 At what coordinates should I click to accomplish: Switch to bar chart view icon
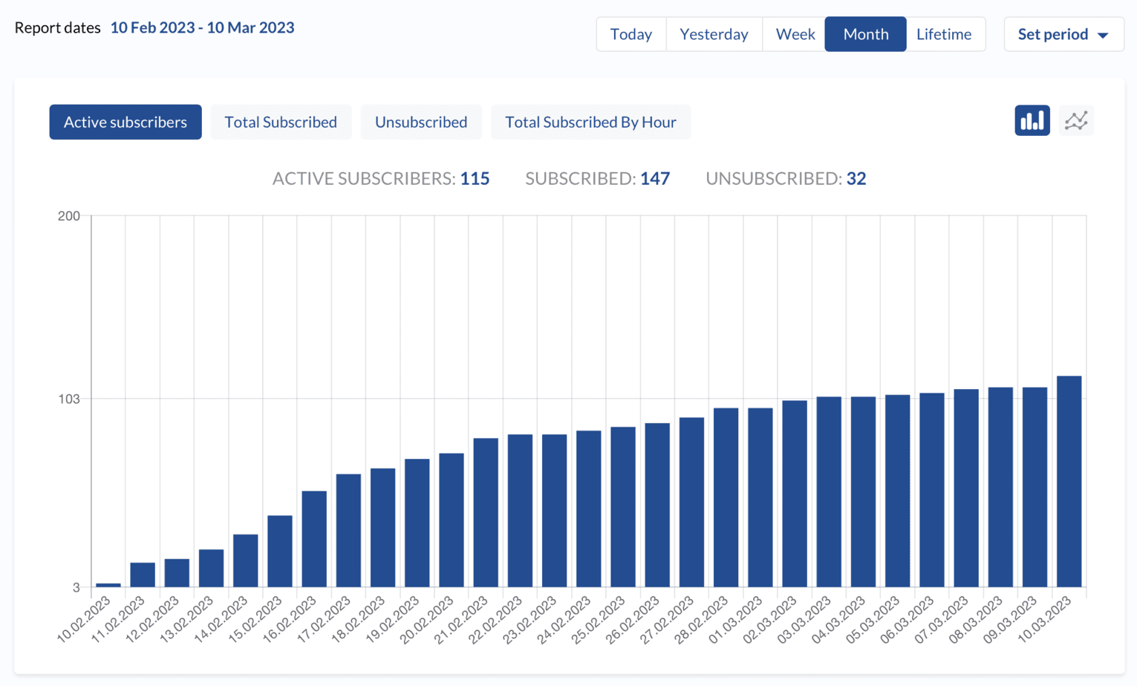coord(1032,121)
